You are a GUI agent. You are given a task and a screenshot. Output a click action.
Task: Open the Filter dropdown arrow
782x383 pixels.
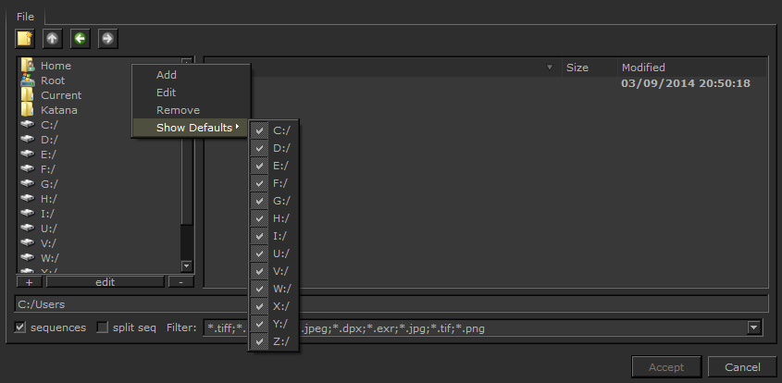coord(754,327)
